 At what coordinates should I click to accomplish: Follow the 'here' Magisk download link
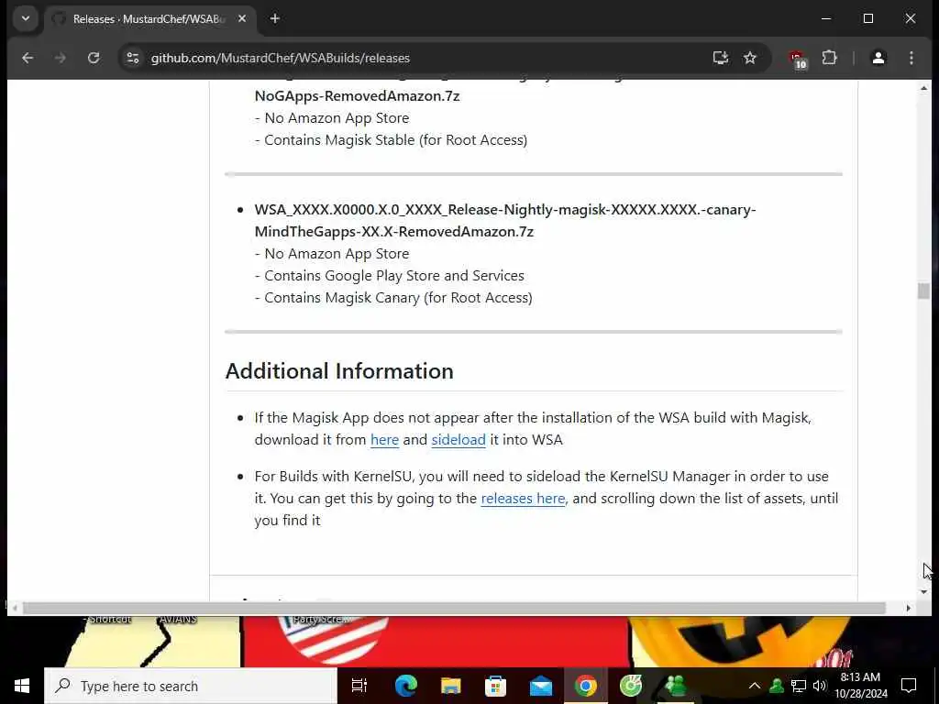tap(384, 439)
